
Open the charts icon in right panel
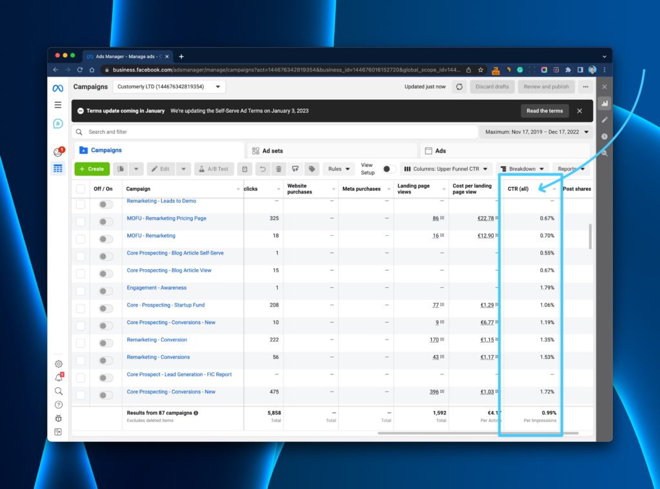(605, 104)
